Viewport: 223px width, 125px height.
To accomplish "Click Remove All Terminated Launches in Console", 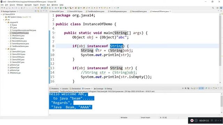I will point(188,88).
